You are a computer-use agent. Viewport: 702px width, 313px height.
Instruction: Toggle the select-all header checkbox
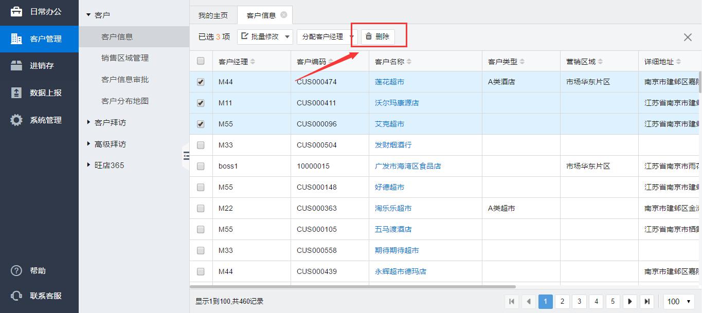[201, 61]
